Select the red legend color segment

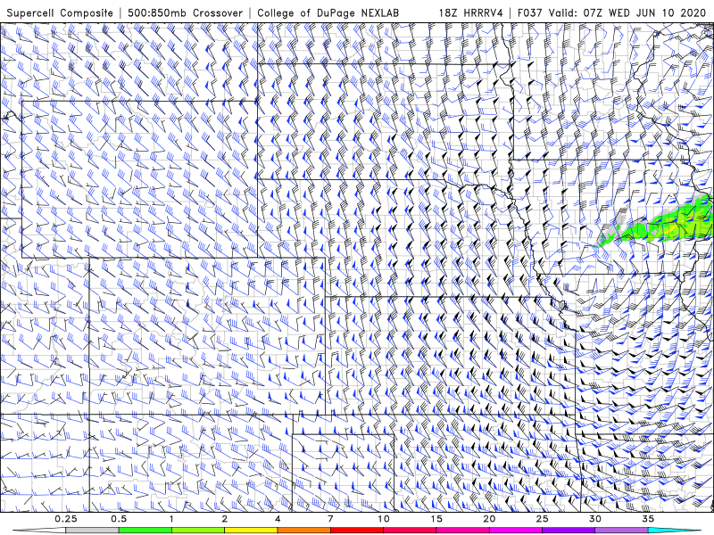356,531
